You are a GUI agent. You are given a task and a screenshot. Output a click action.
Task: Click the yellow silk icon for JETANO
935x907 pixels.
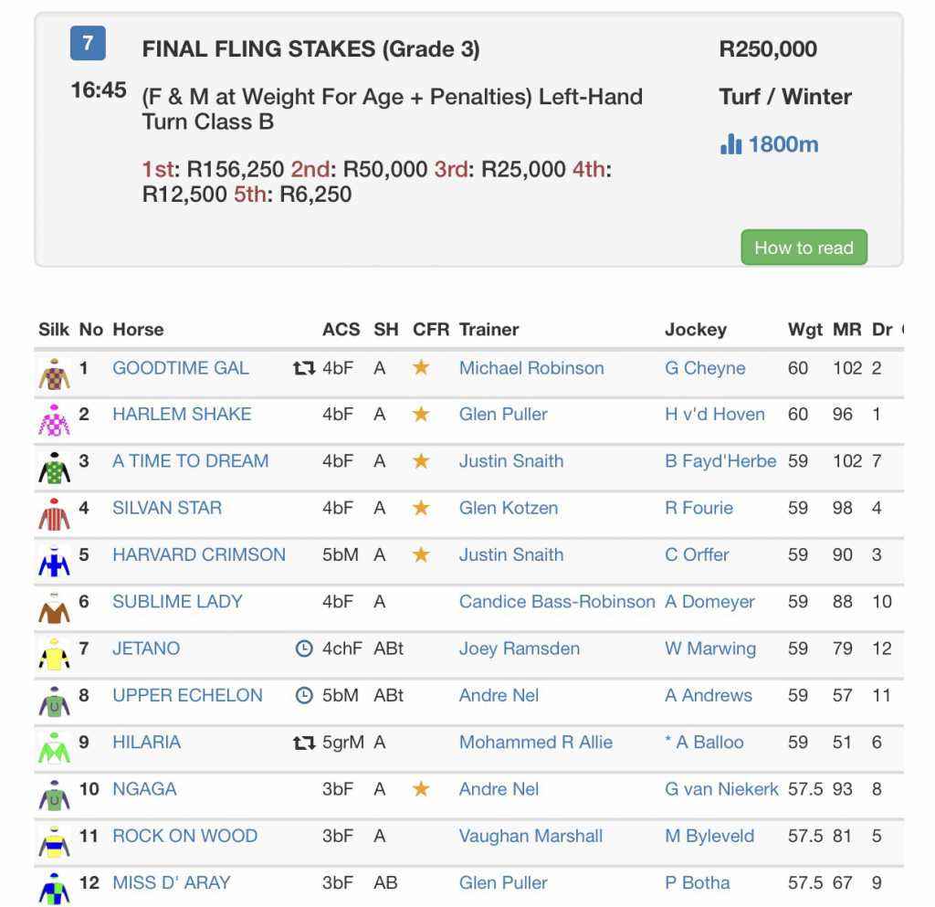[54, 652]
